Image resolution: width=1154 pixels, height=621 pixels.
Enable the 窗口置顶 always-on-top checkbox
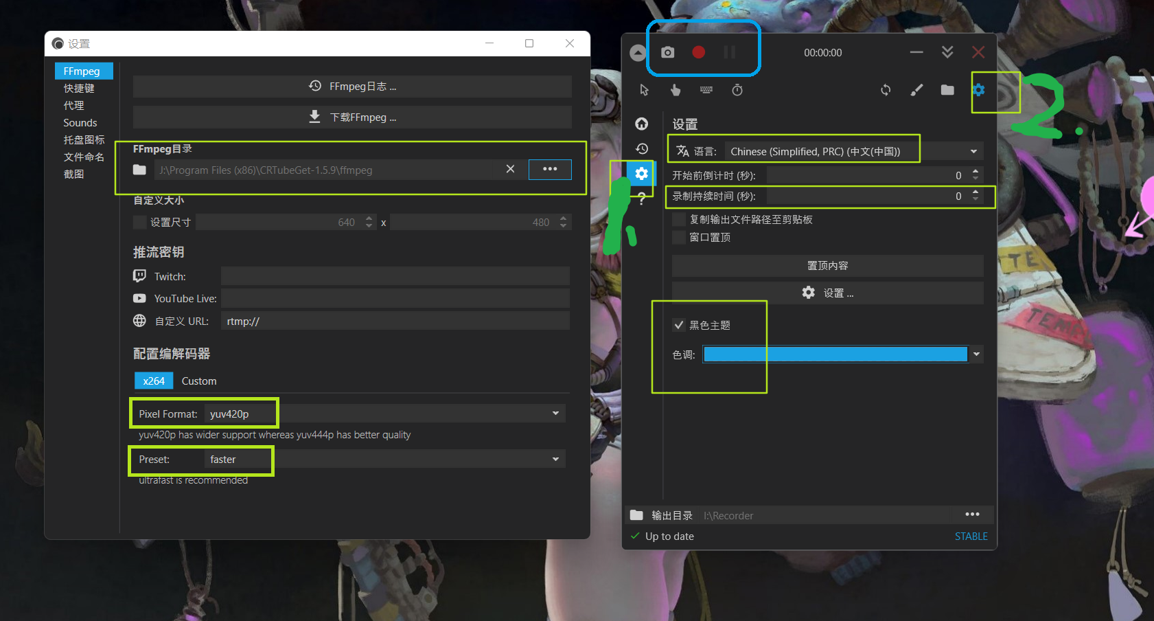click(x=679, y=237)
